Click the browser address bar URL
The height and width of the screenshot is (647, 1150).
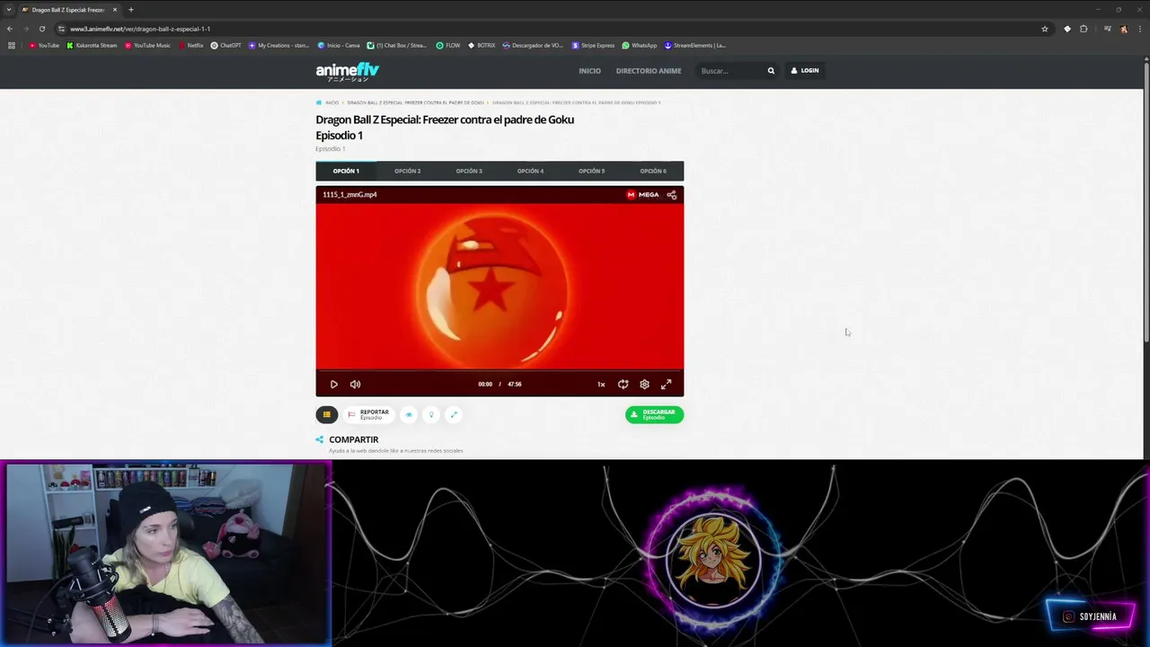[x=140, y=29]
